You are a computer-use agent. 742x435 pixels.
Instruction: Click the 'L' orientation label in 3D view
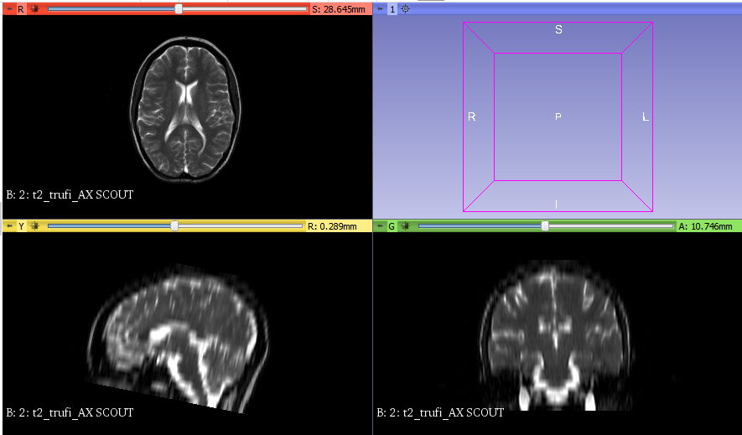click(646, 117)
